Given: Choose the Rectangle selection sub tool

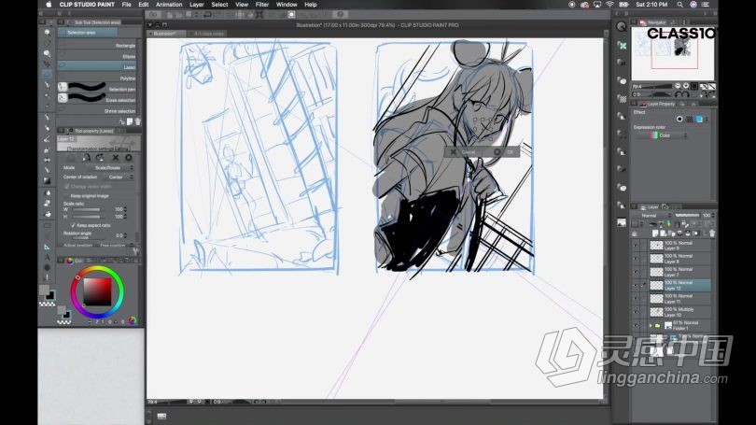Looking at the screenshot, I should [97, 46].
